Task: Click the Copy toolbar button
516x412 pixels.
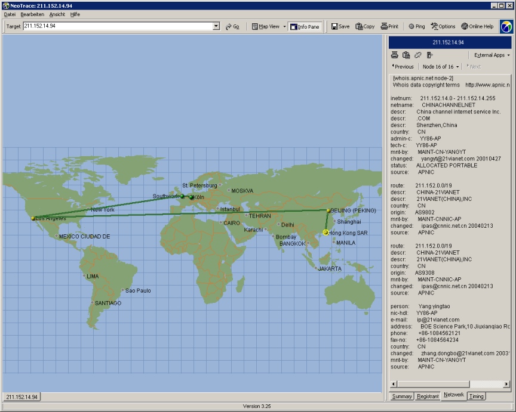Action: click(x=365, y=26)
